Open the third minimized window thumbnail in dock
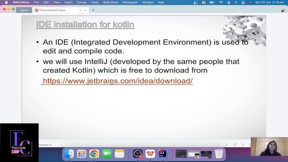 pos(206,154)
